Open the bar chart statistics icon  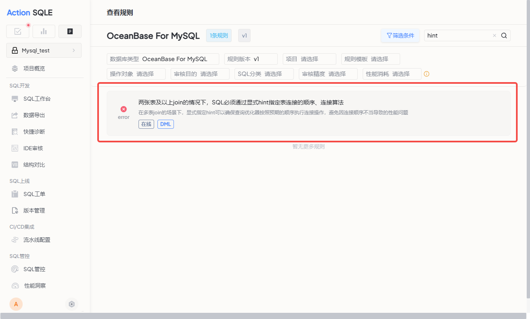44,31
